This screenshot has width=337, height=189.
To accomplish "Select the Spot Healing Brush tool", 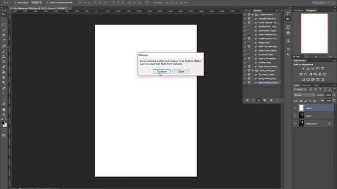I will click(x=4, y=46).
